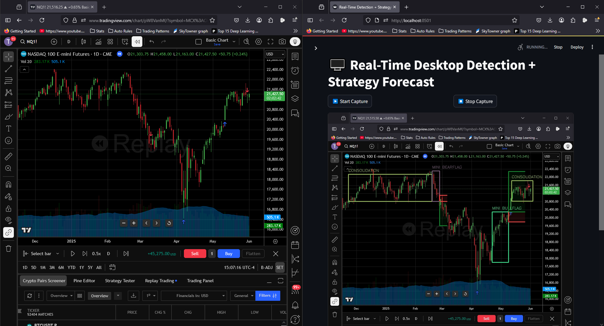Undo the last chart action
604x326 pixels.
152,42
